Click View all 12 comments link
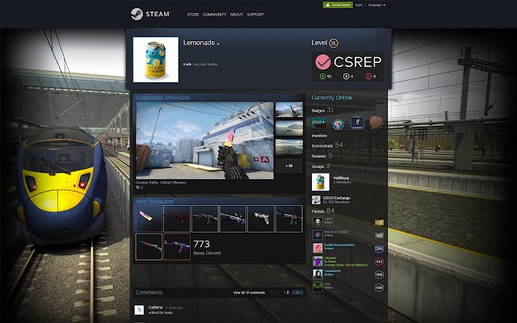The image size is (517, 323). pyautogui.click(x=249, y=292)
